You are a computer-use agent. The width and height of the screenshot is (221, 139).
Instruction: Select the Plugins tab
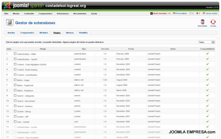pyautogui.click(x=57, y=33)
